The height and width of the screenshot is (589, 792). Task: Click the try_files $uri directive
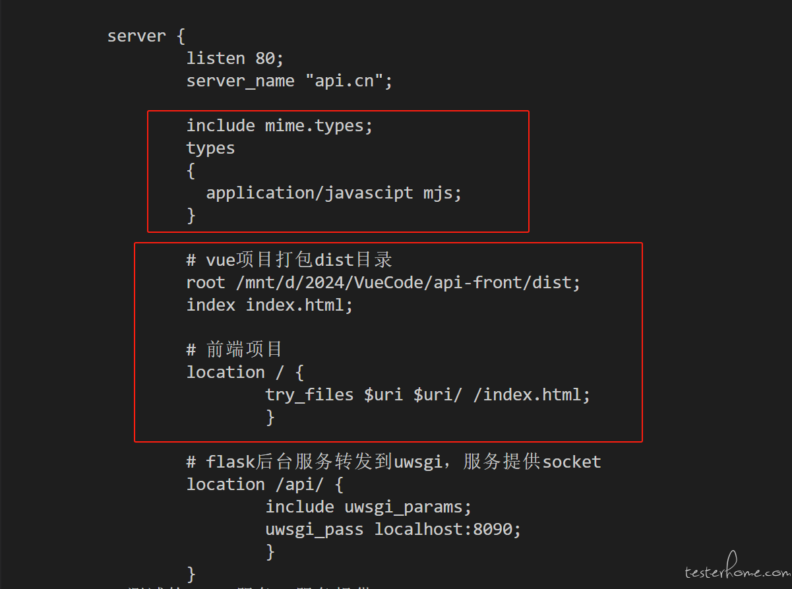point(427,395)
